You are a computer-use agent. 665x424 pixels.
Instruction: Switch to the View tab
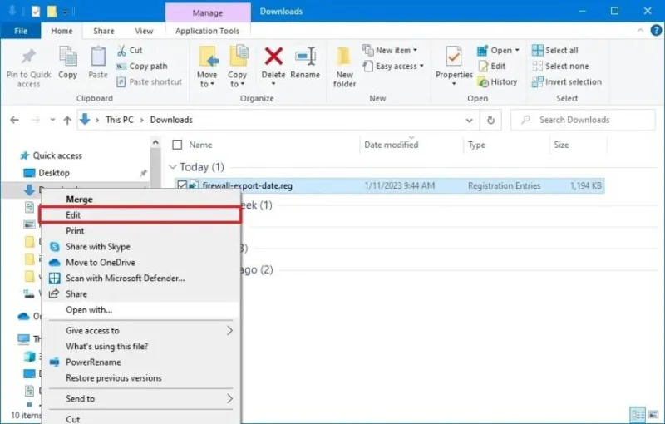coord(144,31)
